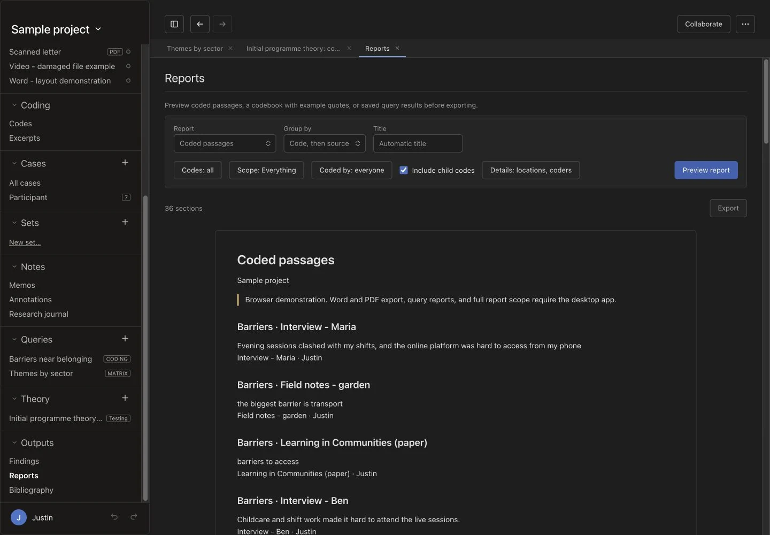
Task: Collapse the Outputs section
Action: point(14,443)
